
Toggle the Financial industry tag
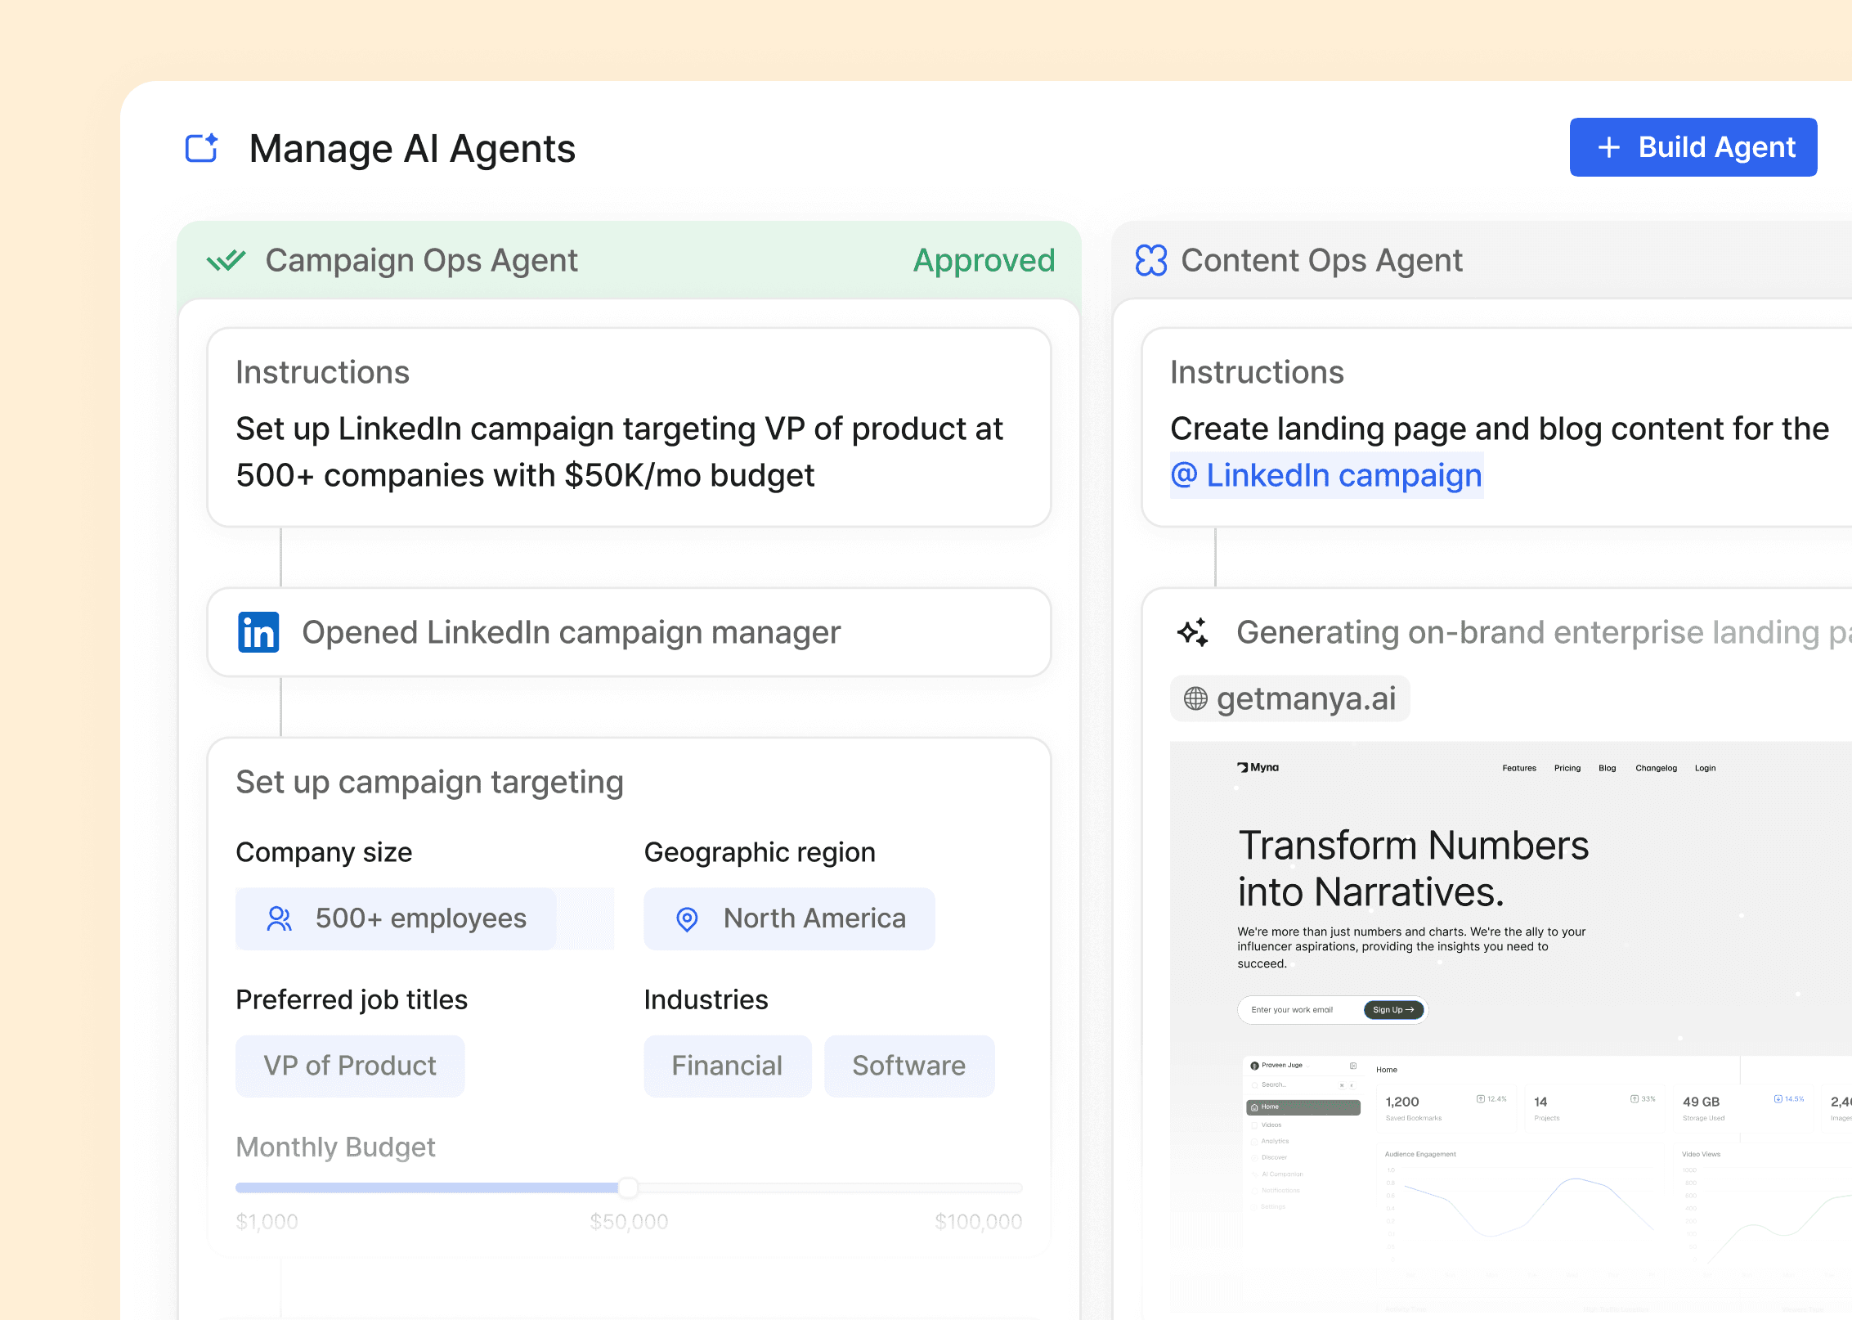(727, 1066)
